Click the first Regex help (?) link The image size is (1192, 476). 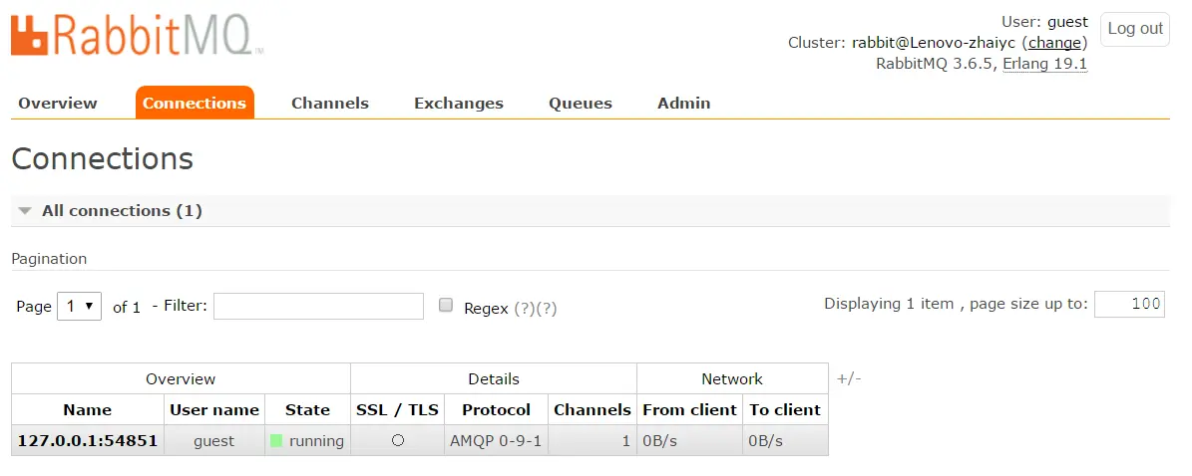tap(525, 309)
